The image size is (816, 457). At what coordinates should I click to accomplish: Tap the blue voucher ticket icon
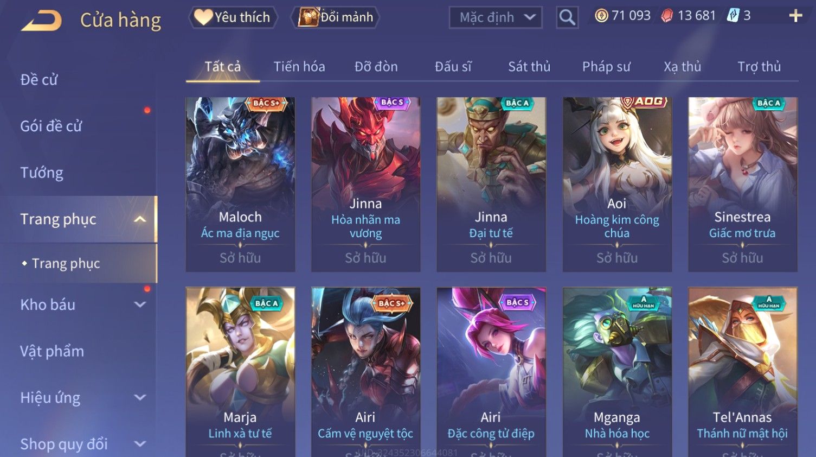733,15
